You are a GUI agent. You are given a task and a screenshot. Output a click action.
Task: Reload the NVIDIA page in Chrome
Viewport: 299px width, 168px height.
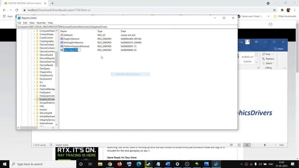click(17, 10)
